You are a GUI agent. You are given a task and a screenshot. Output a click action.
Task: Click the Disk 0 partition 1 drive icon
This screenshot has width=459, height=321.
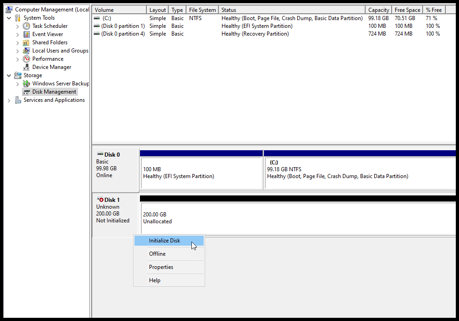(97, 26)
